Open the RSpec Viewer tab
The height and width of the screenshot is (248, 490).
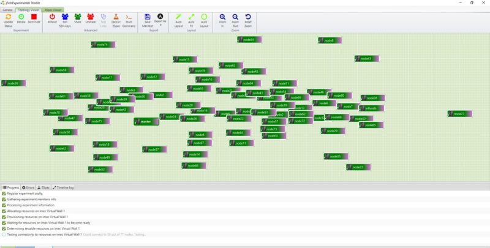[x=53, y=10]
